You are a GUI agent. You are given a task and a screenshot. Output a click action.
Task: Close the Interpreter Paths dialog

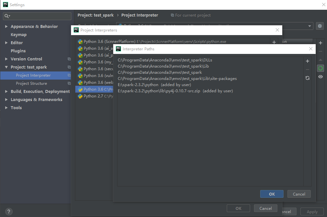point(311,49)
